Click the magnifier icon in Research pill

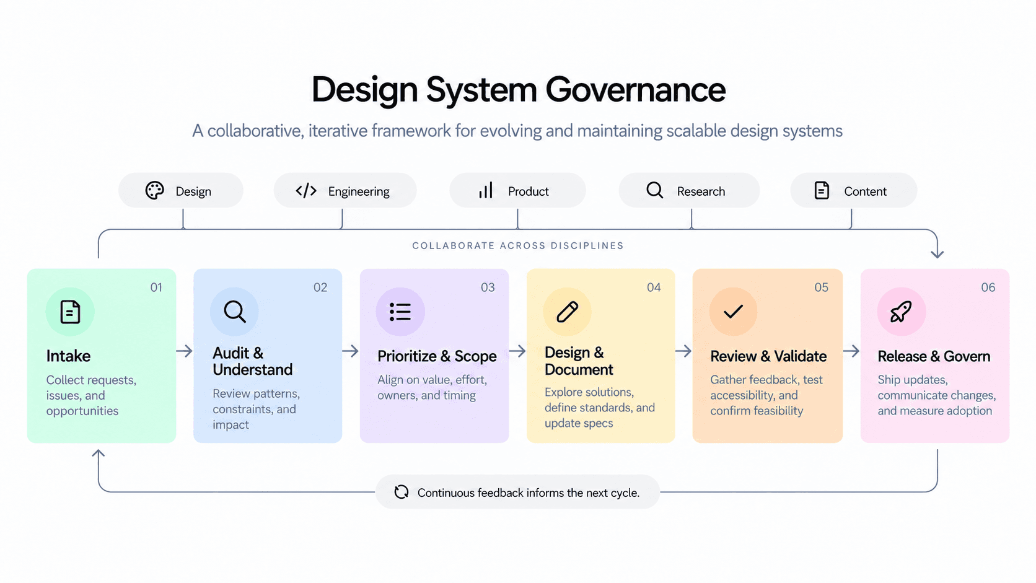coord(655,190)
